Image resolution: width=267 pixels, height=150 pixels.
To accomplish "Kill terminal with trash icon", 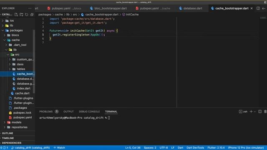I will pyautogui.click(x=265, y=112).
